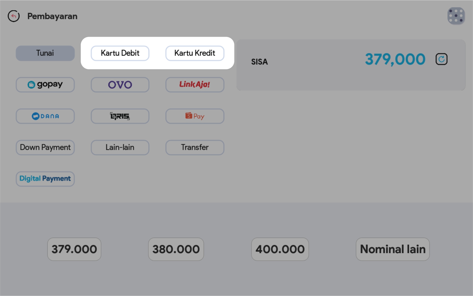Open the dotted grid menu icon
The image size is (473, 296).
click(x=456, y=16)
